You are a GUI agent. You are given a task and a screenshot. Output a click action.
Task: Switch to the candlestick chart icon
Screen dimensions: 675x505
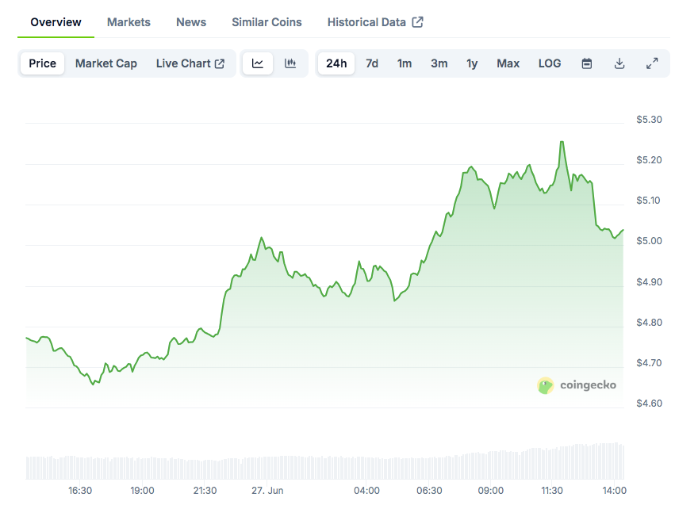coord(290,63)
